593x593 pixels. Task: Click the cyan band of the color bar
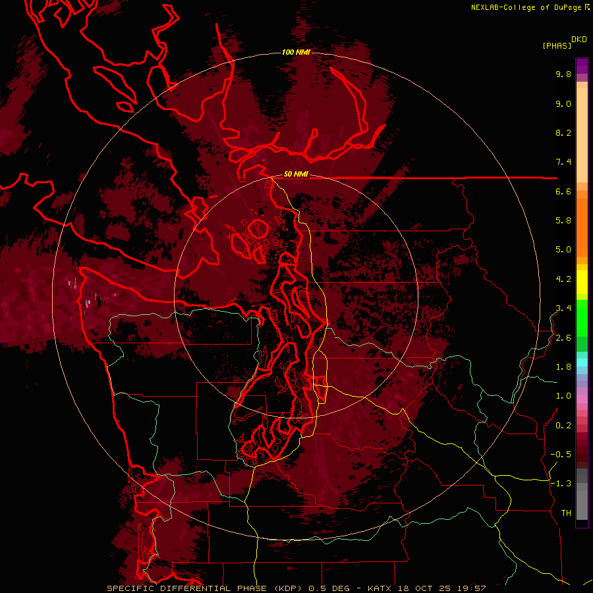coord(582,362)
